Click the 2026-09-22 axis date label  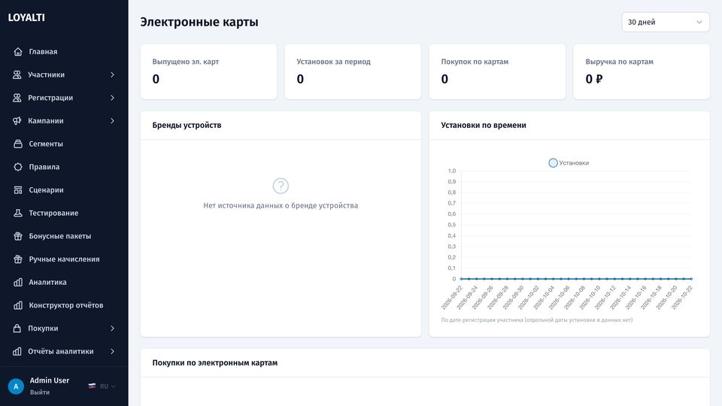coord(452,298)
